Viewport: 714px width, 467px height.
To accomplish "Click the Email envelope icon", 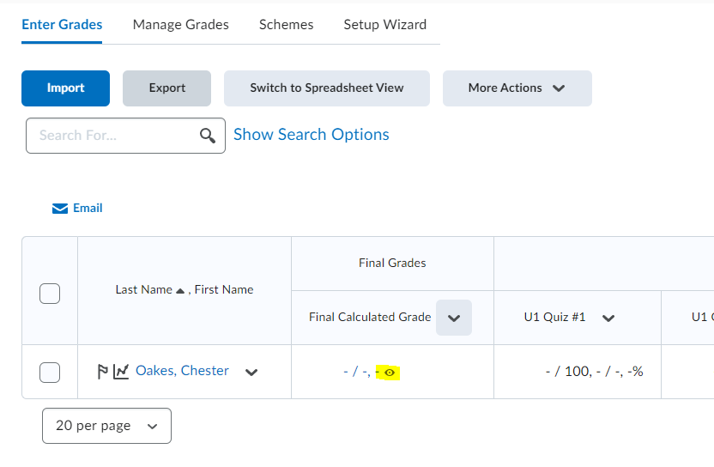I will tap(60, 209).
